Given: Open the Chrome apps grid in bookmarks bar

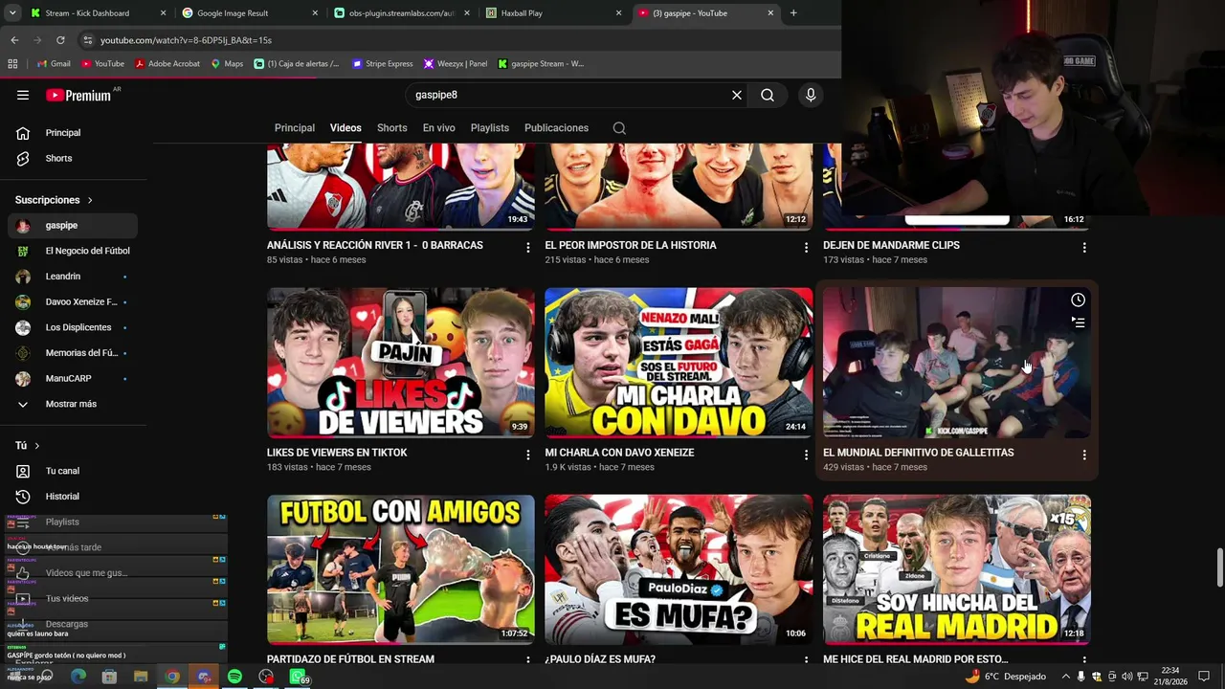Looking at the screenshot, I should (x=12, y=64).
